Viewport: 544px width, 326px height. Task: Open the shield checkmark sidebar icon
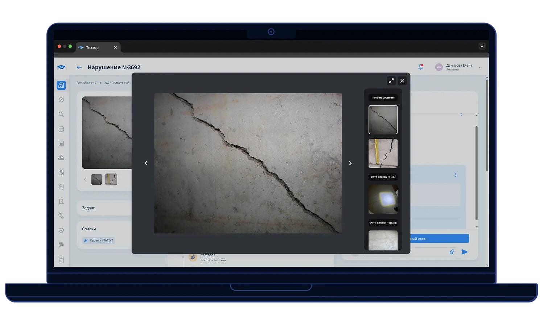click(x=61, y=230)
